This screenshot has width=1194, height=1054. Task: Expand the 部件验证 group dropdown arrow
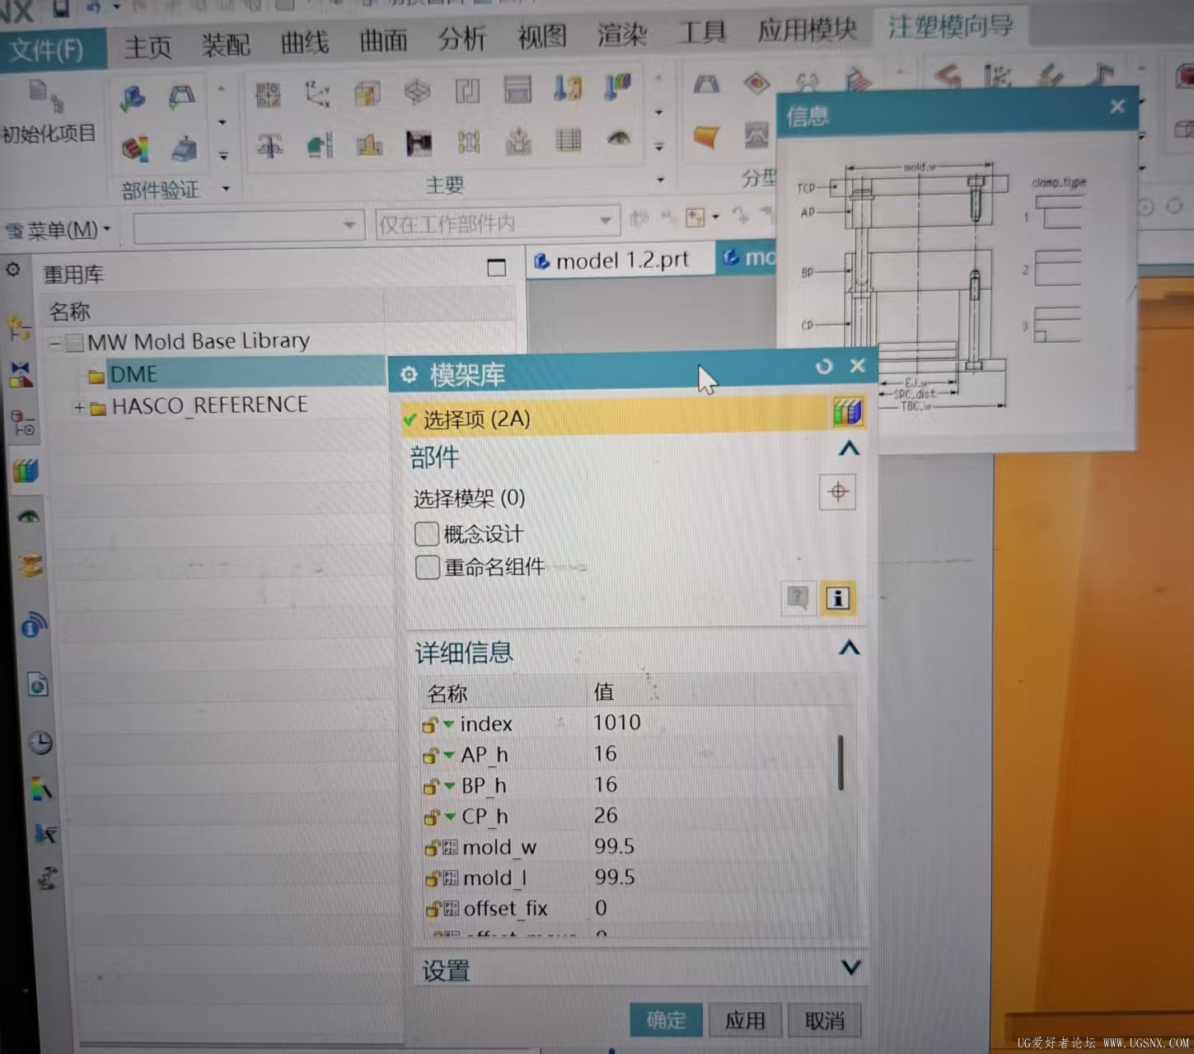227,189
